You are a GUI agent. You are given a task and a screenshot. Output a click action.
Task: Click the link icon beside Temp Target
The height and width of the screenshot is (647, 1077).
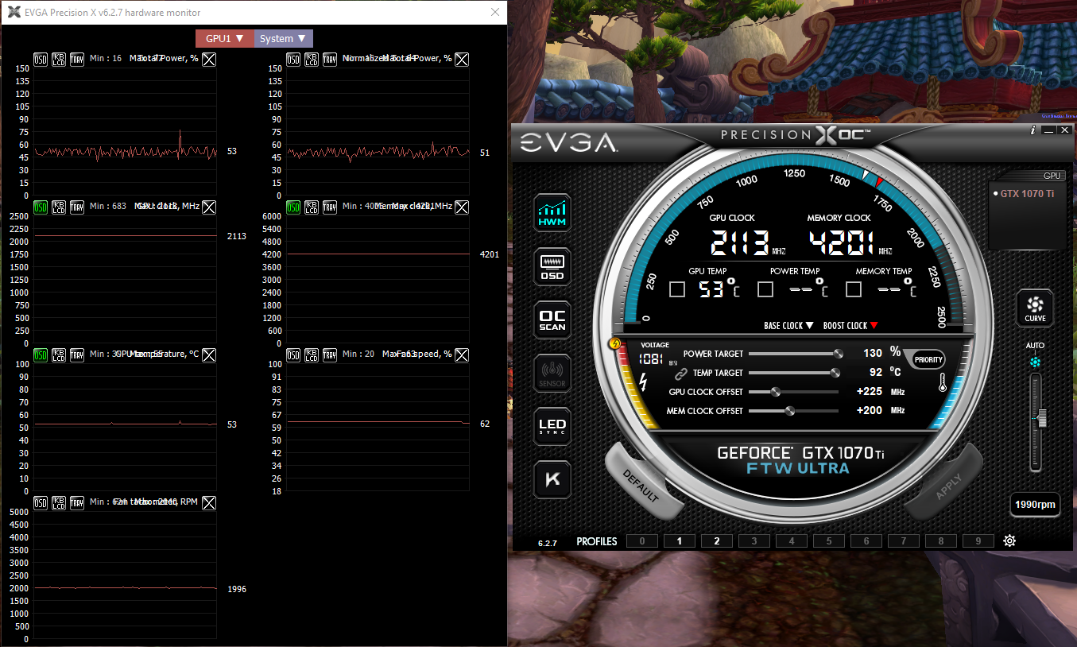(680, 373)
